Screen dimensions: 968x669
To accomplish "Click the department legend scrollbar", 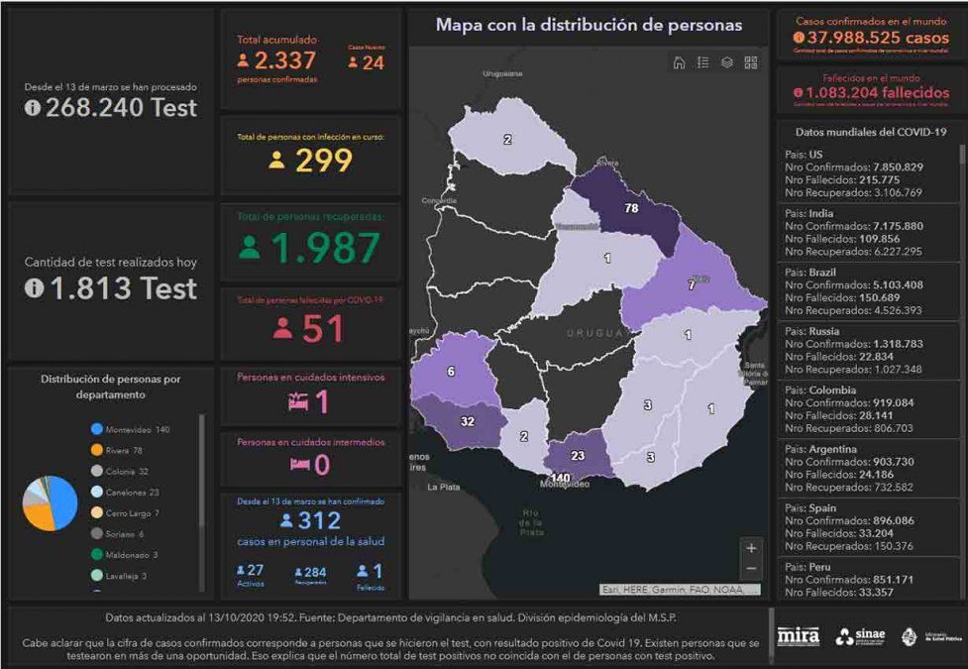I will pyautogui.click(x=202, y=496).
